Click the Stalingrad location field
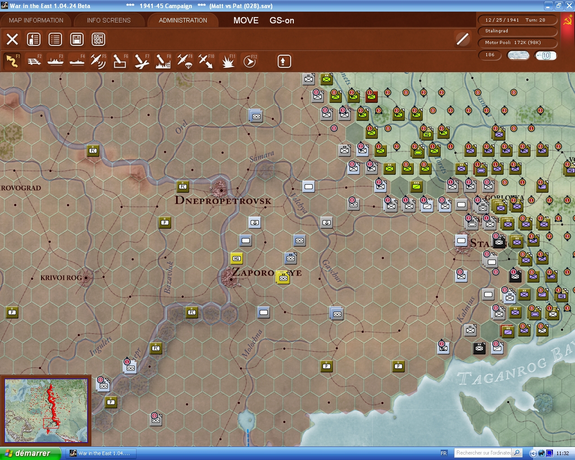Image resolution: width=575 pixels, height=460 pixels. tap(518, 31)
